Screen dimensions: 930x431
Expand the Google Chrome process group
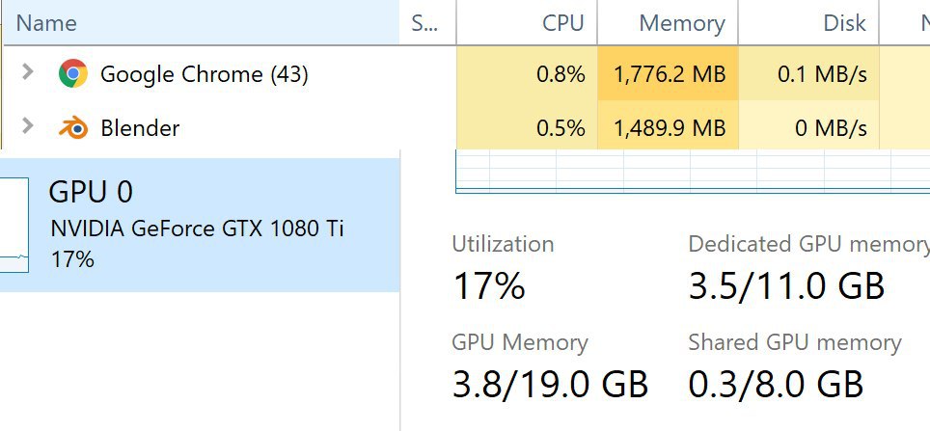coord(27,72)
